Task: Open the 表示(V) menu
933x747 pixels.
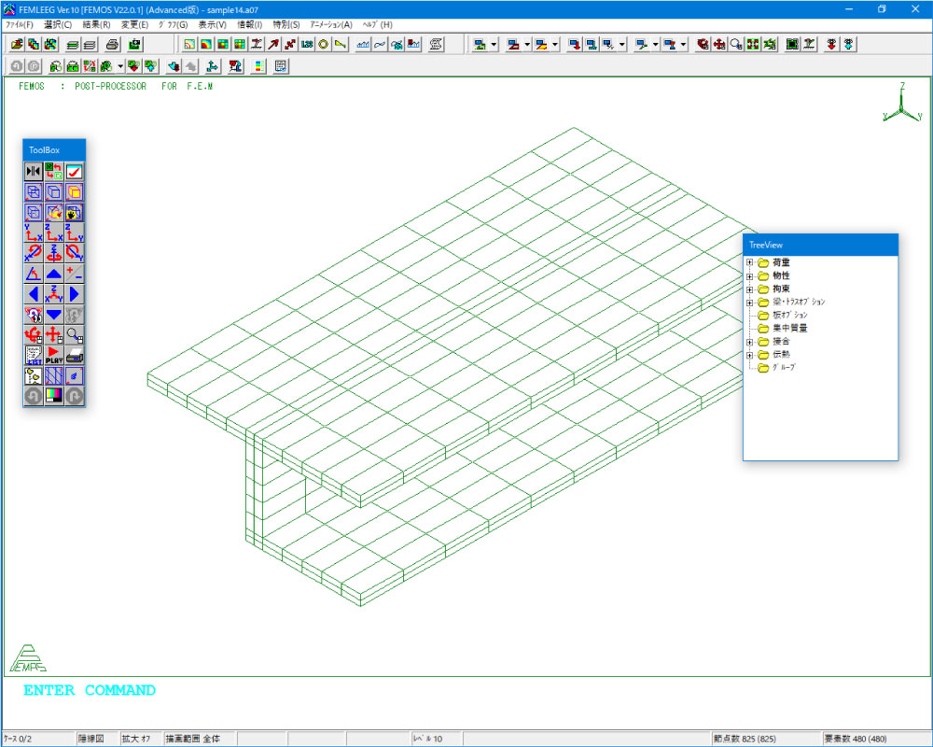Action: 212,24
